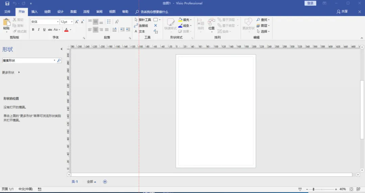Click the 40% zoom level

pyautogui.click(x=343, y=189)
